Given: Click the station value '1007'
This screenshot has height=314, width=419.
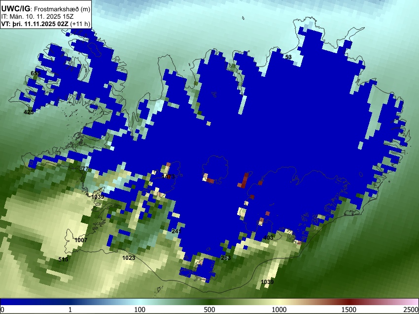Looking at the screenshot, I should tap(81, 240).
